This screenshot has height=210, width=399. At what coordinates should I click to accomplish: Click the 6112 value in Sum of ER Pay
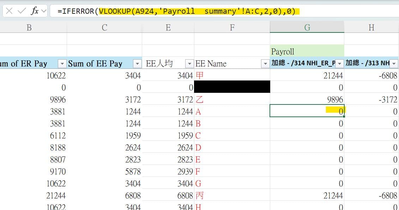[x=58, y=136]
